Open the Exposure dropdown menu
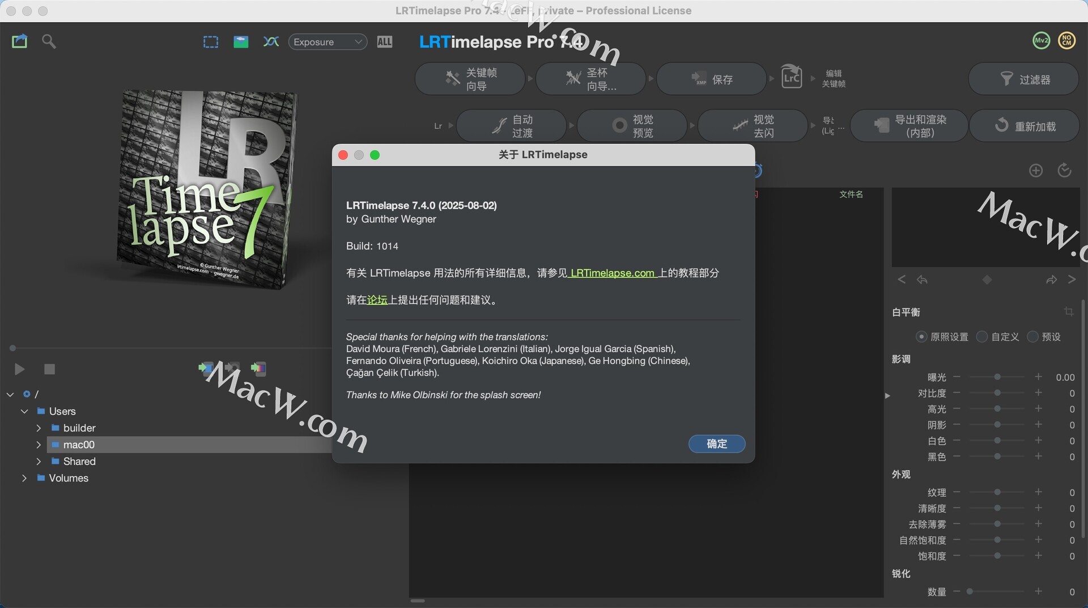1088x608 pixels. point(328,42)
